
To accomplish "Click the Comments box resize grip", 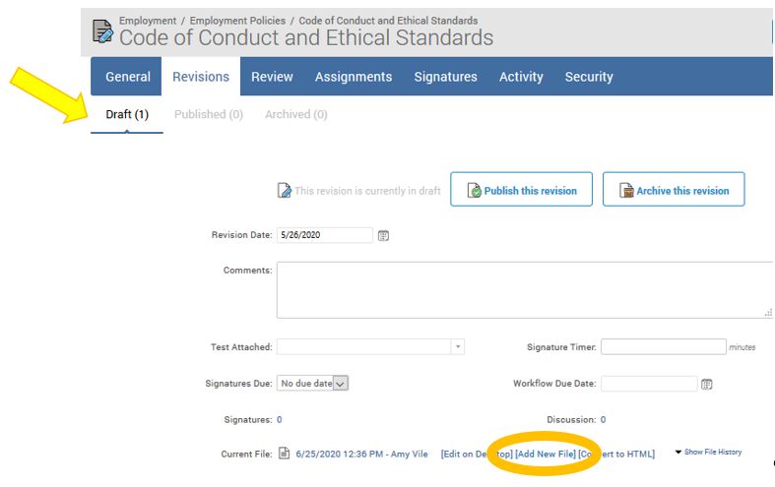I will coord(768,312).
